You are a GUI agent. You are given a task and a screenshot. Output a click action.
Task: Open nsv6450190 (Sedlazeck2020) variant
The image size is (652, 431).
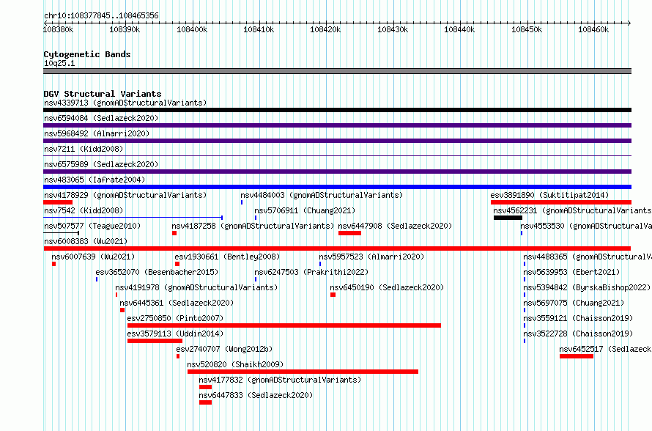tap(387, 287)
